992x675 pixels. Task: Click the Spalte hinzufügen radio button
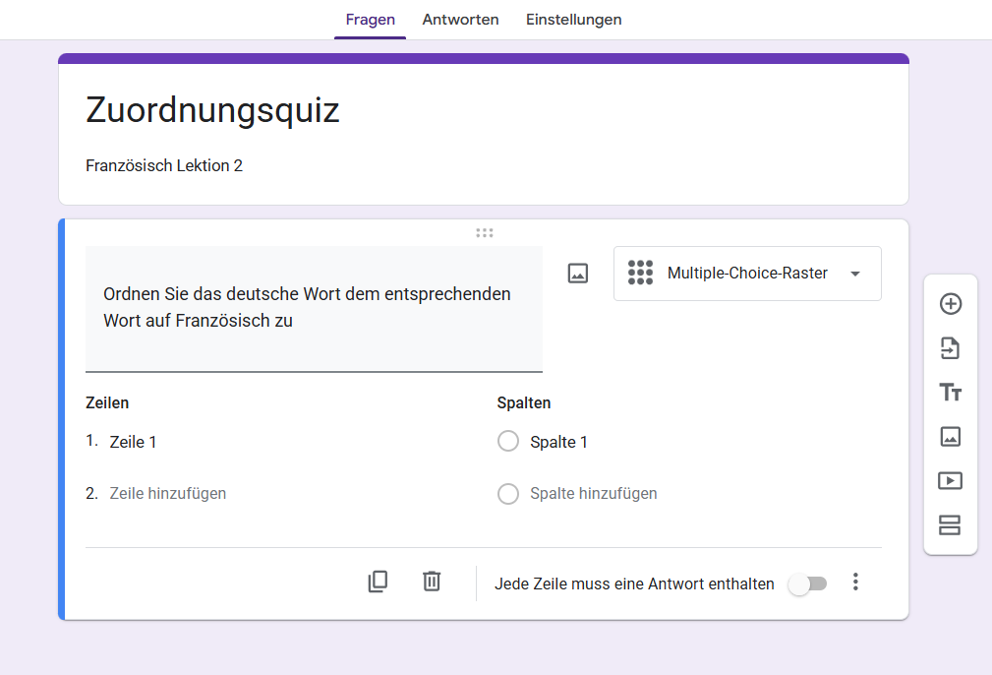pos(508,493)
